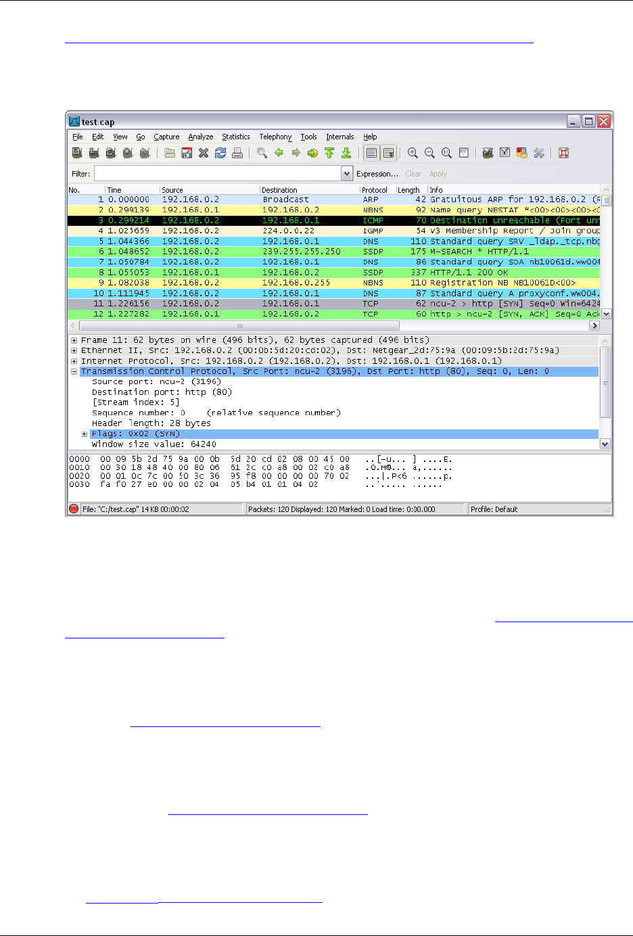Open help lifebuoy icon
The image size is (633, 936).
click(564, 154)
